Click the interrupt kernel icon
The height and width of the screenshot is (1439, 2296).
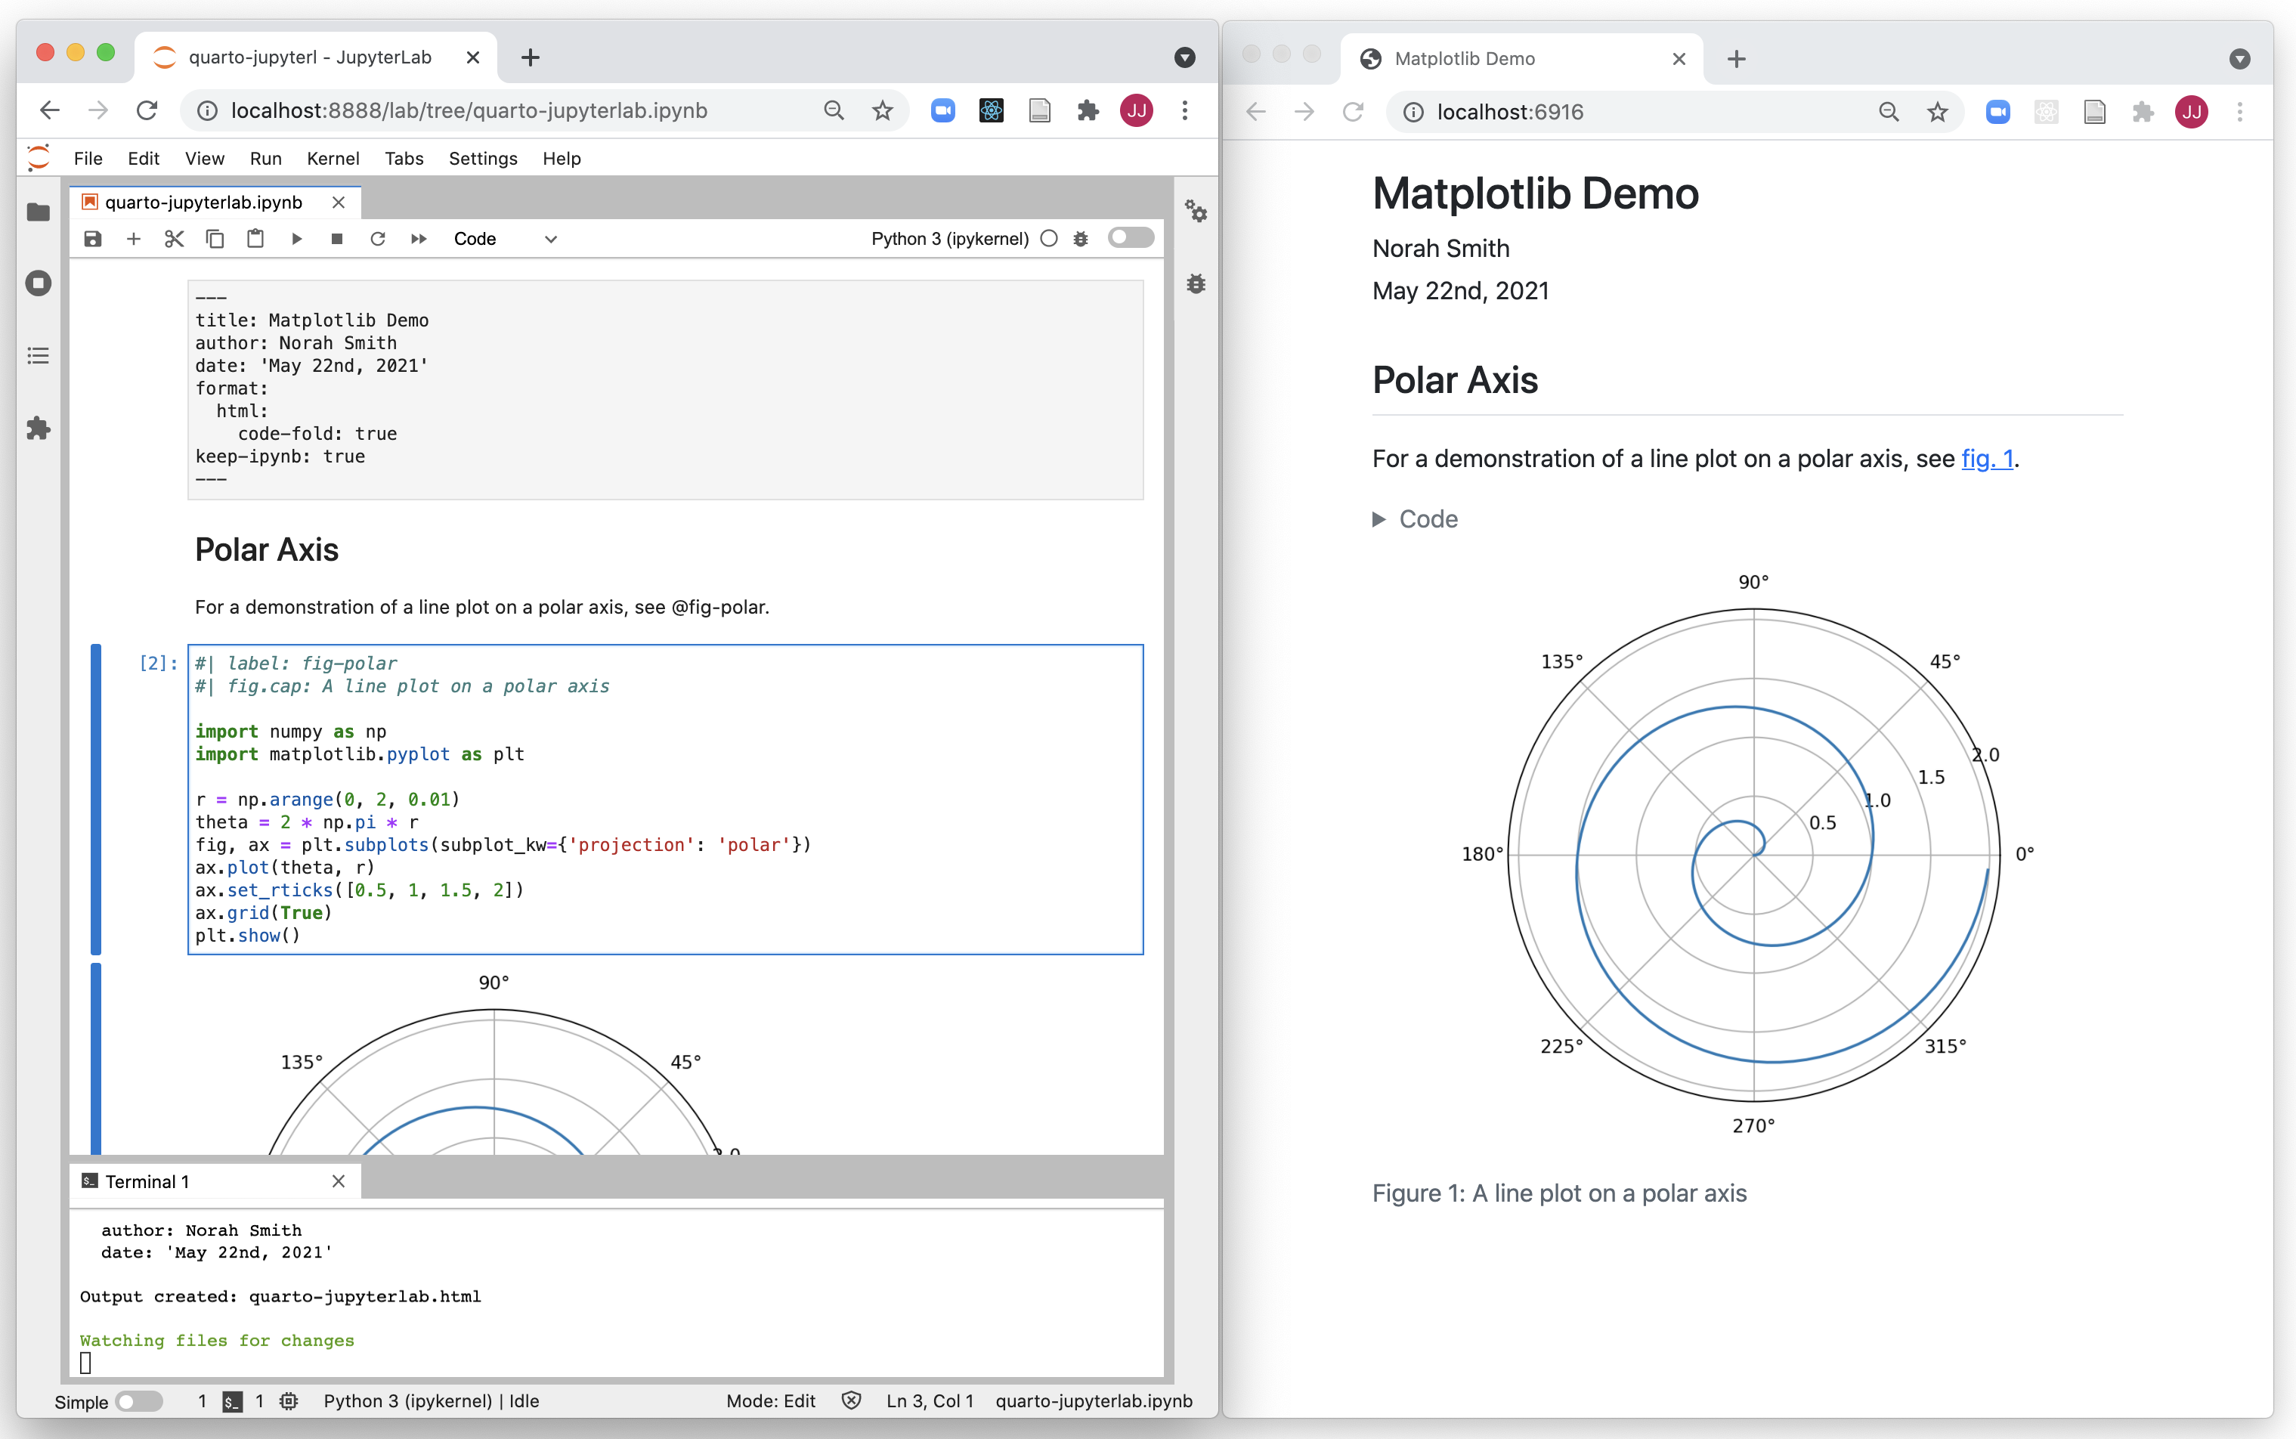click(x=333, y=237)
